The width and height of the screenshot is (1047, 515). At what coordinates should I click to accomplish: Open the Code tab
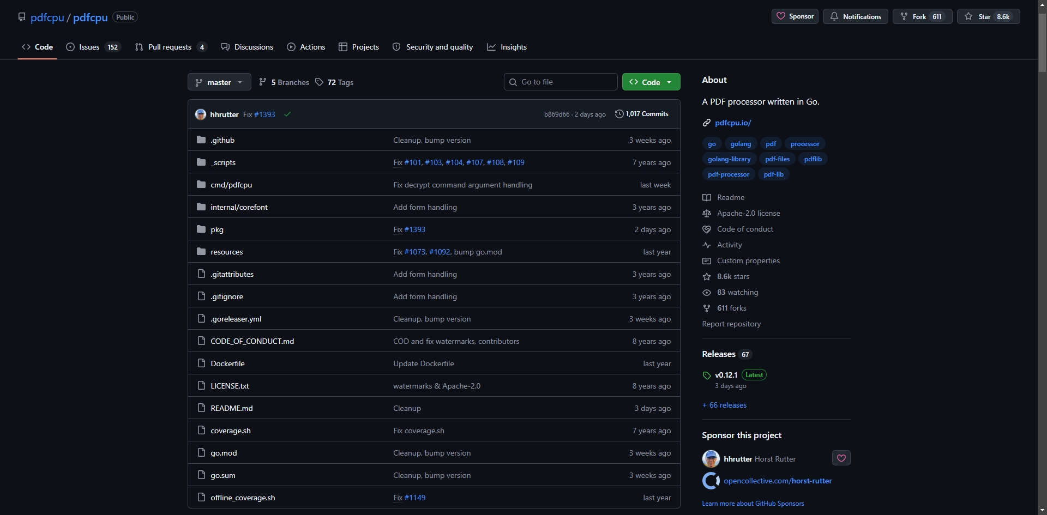click(x=37, y=47)
